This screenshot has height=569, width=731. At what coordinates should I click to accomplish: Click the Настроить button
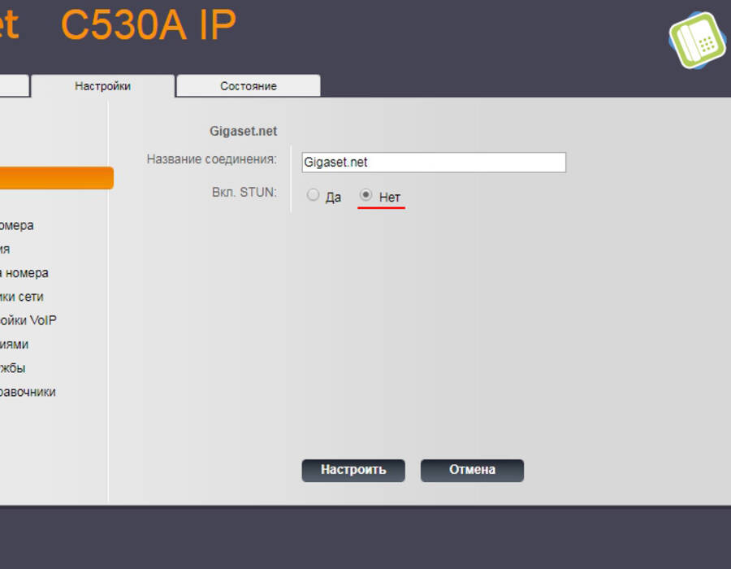click(x=353, y=470)
